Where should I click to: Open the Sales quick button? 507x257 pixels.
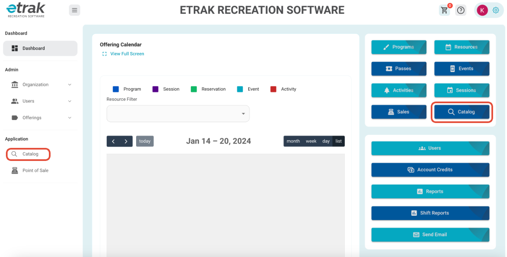click(x=399, y=112)
